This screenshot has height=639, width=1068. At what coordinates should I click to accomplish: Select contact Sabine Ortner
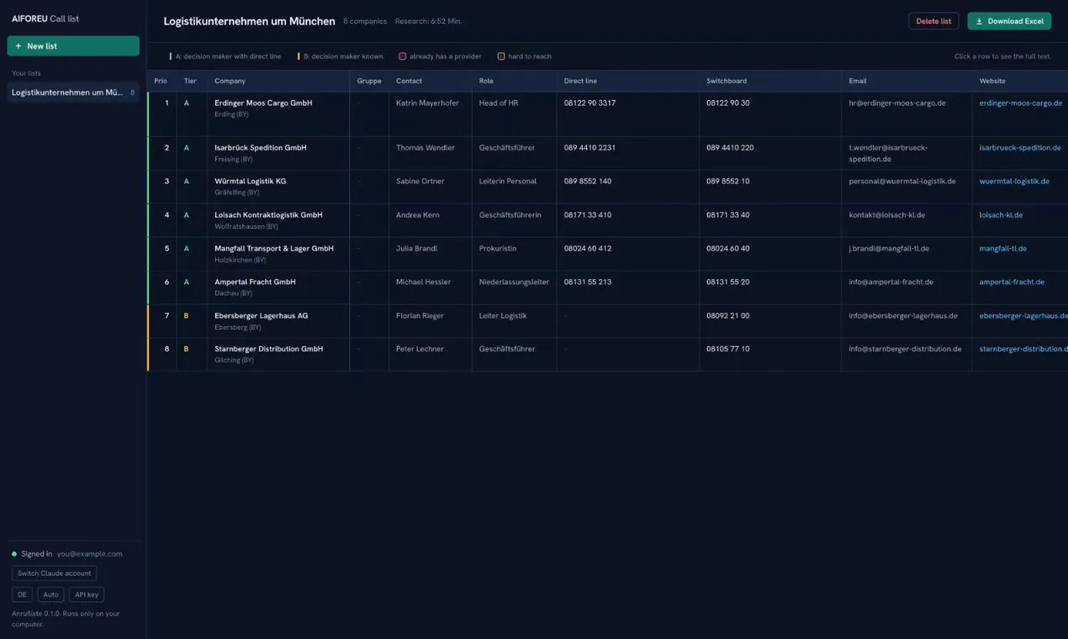point(422,182)
